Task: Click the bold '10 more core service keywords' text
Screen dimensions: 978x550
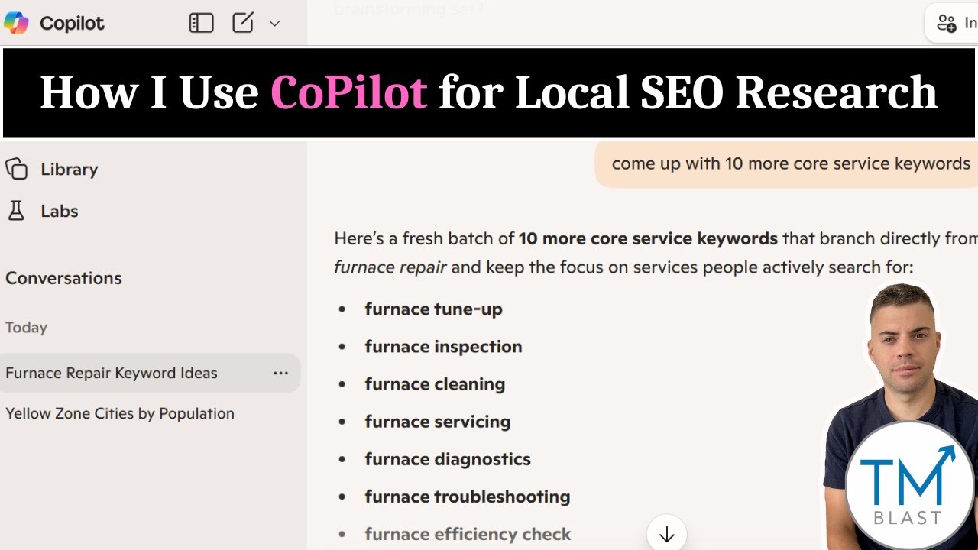Action: 648,238
